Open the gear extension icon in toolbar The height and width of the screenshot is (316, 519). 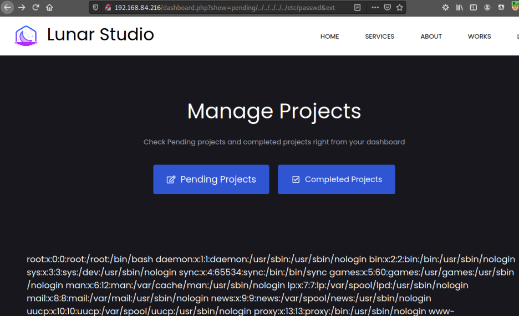click(445, 7)
